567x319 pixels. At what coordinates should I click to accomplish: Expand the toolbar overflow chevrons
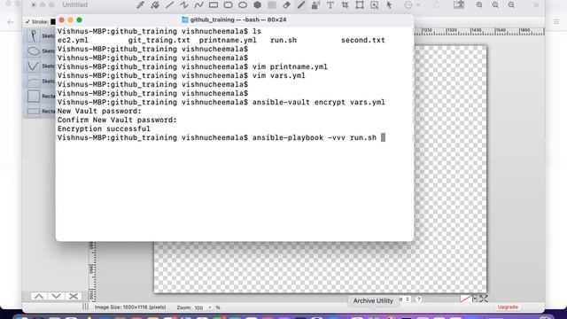[x=536, y=5]
